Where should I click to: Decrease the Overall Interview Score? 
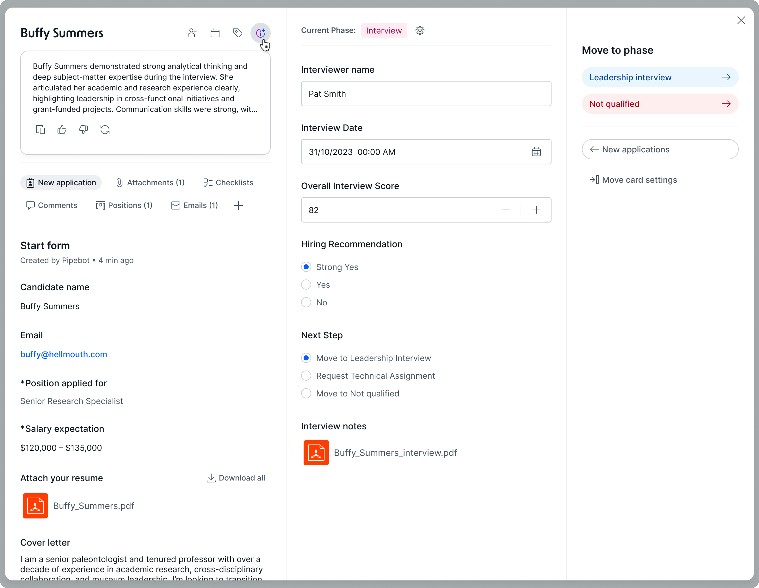click(506, 210)
